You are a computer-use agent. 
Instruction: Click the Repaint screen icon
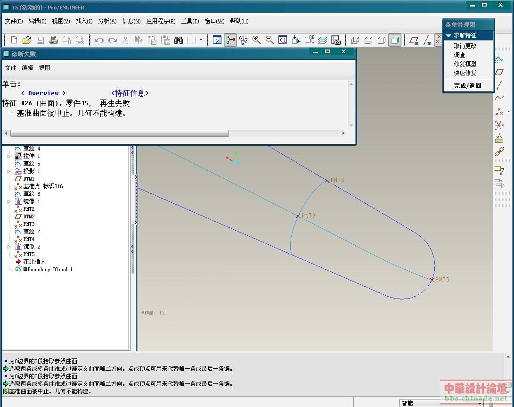pos(217,40)
